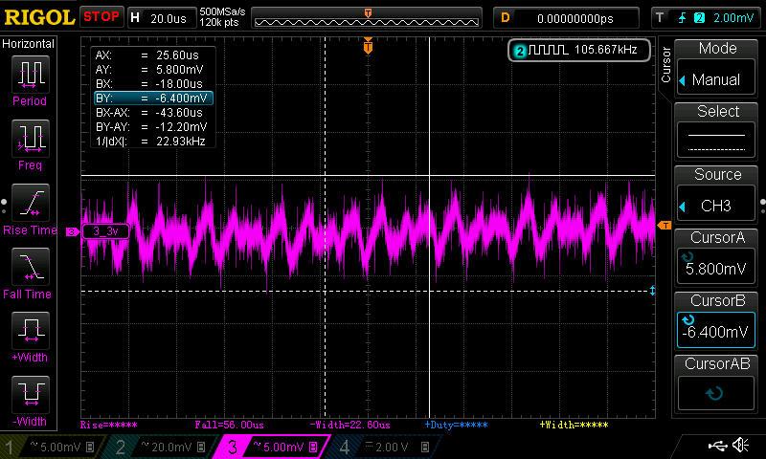
Task: Toggle channel 2 at 20.0mV
Action: [165, 447]
